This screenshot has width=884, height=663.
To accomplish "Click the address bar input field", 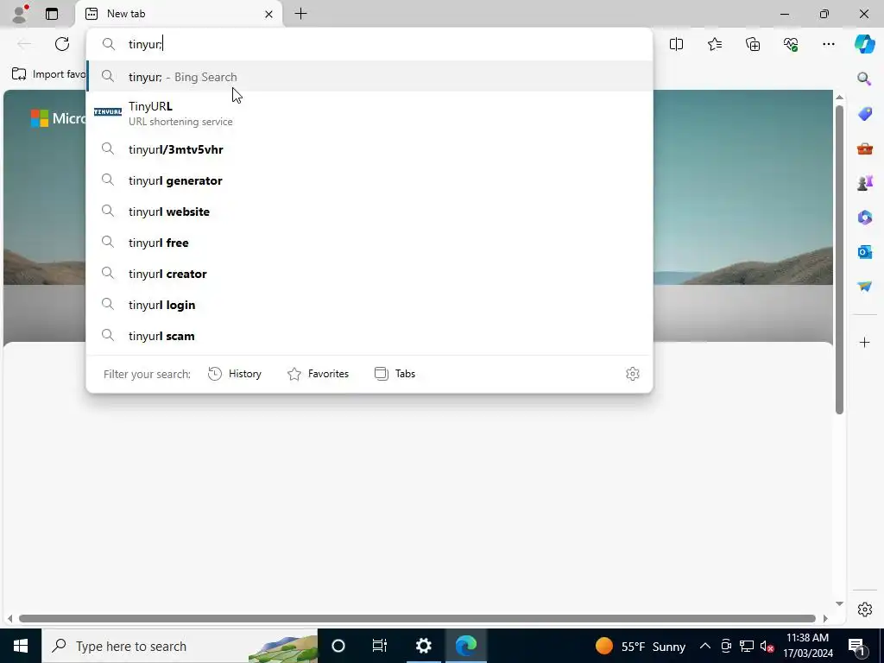I will point(369,44).
